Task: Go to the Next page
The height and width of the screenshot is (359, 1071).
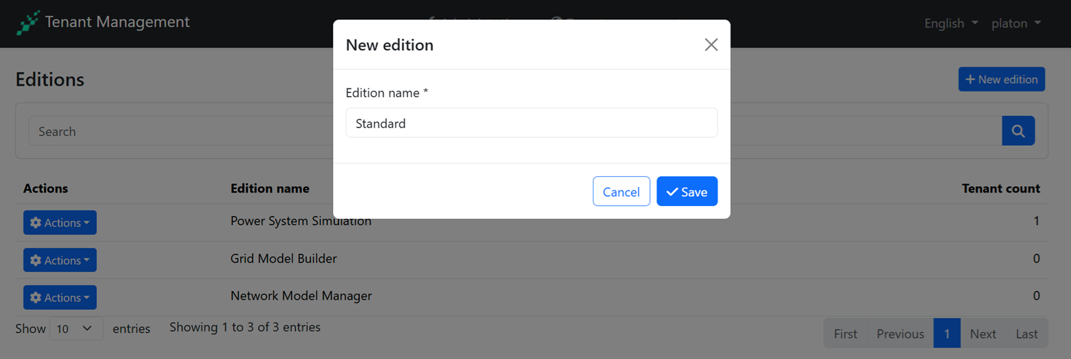Action: pyautogui.click(x=982, y=334)
